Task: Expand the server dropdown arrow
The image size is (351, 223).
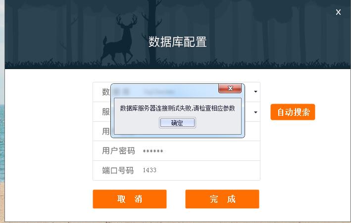Action: tap(255, 112)
